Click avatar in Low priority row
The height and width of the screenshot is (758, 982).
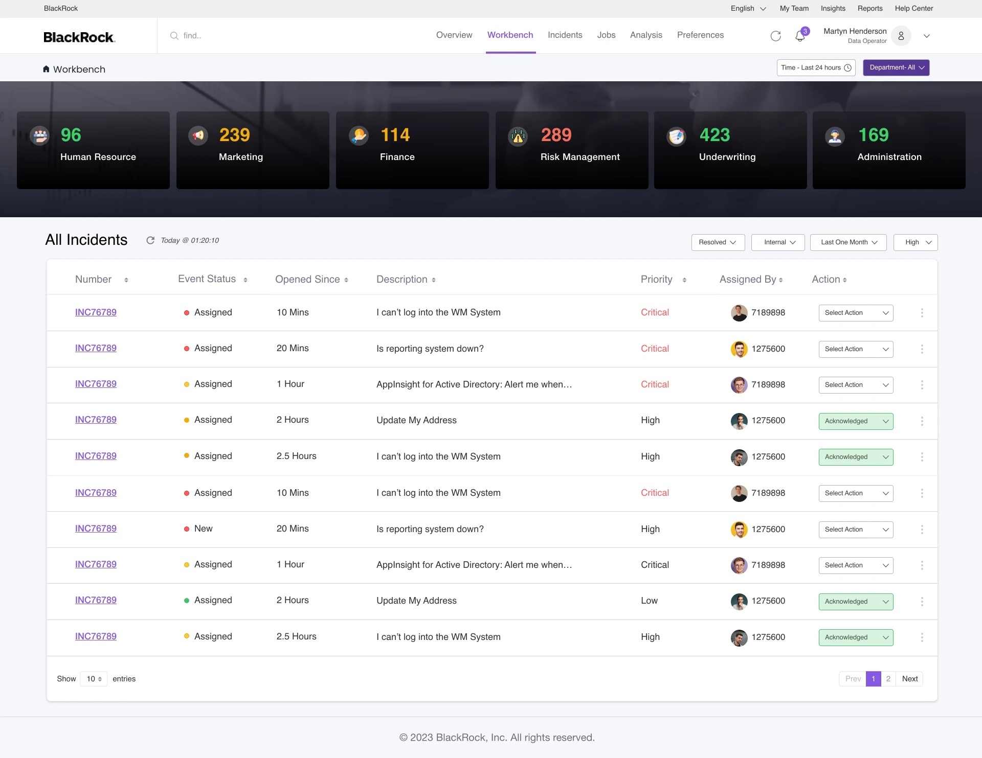point(739,602)
